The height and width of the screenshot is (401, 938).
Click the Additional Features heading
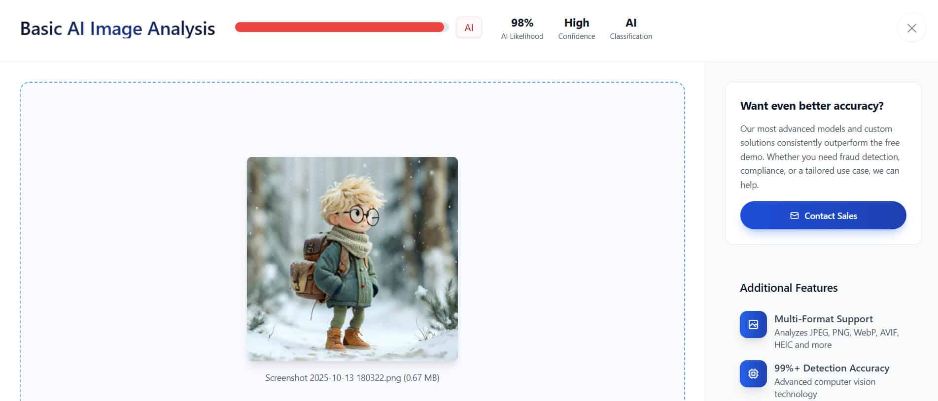click(x=789, y=288)
